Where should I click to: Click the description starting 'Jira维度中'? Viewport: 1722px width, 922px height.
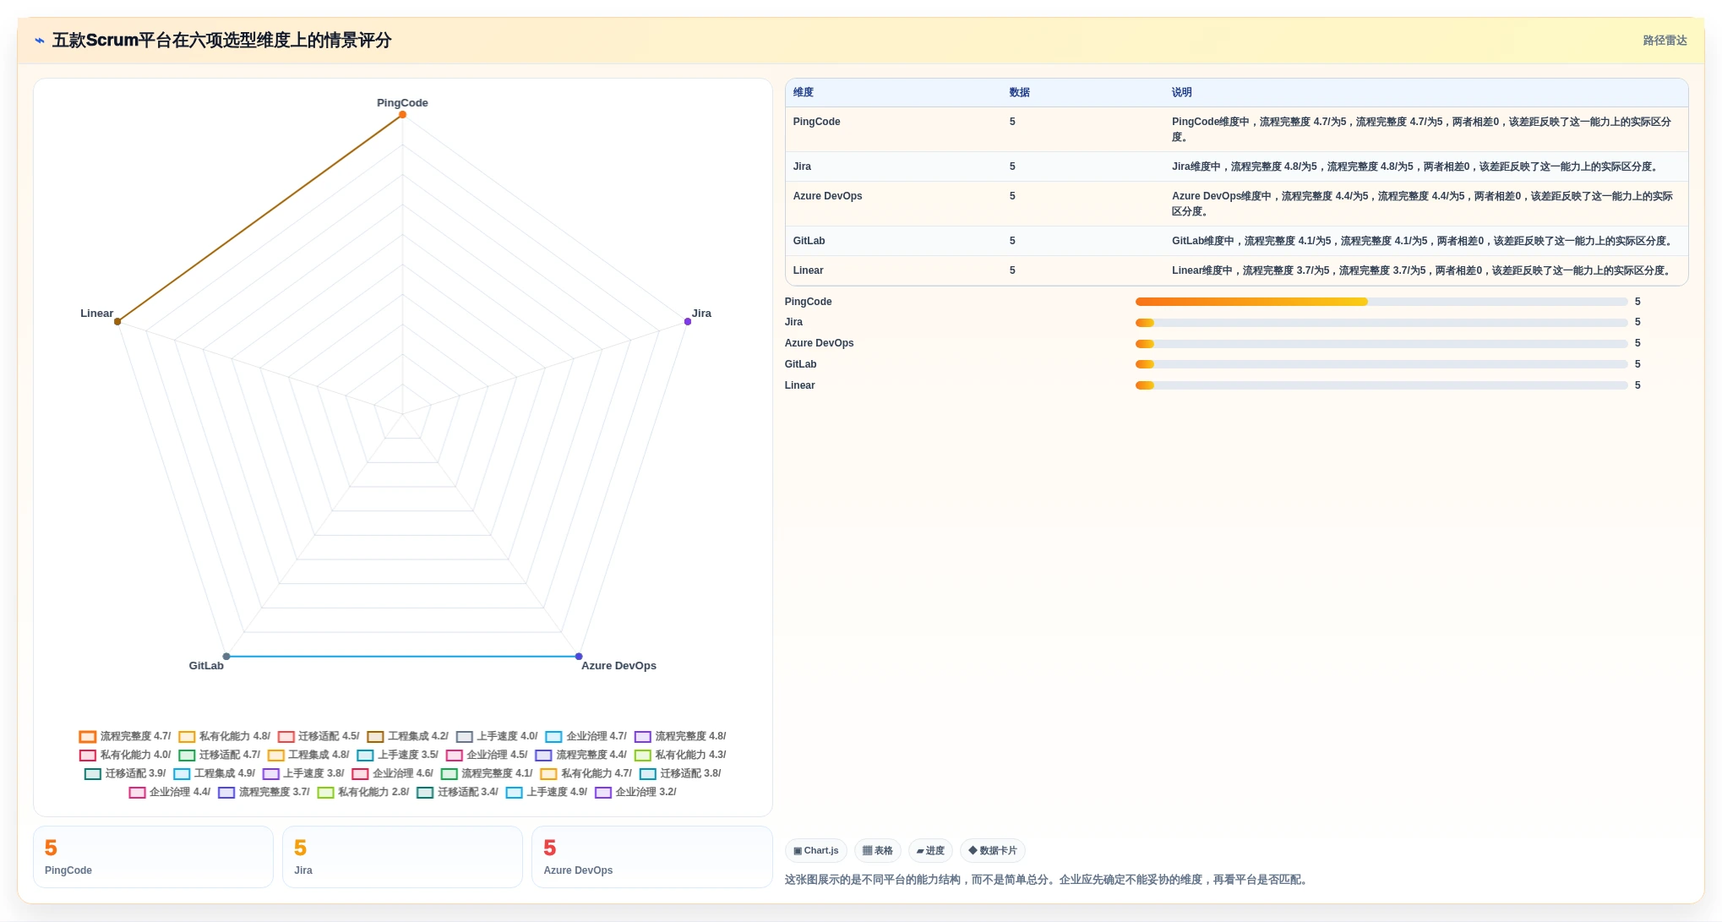1416,166
